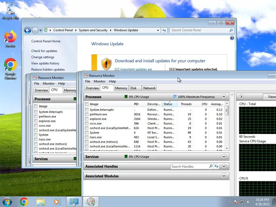Click the 100% Maximum Frequency blue indicator
This screenshot has height=207, width=276.
(x=175, y=96)
